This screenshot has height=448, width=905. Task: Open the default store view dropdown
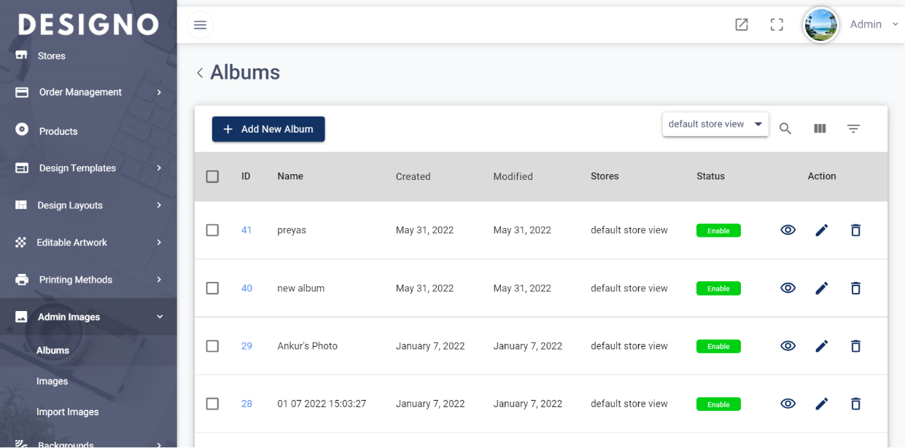click(715, 125)
